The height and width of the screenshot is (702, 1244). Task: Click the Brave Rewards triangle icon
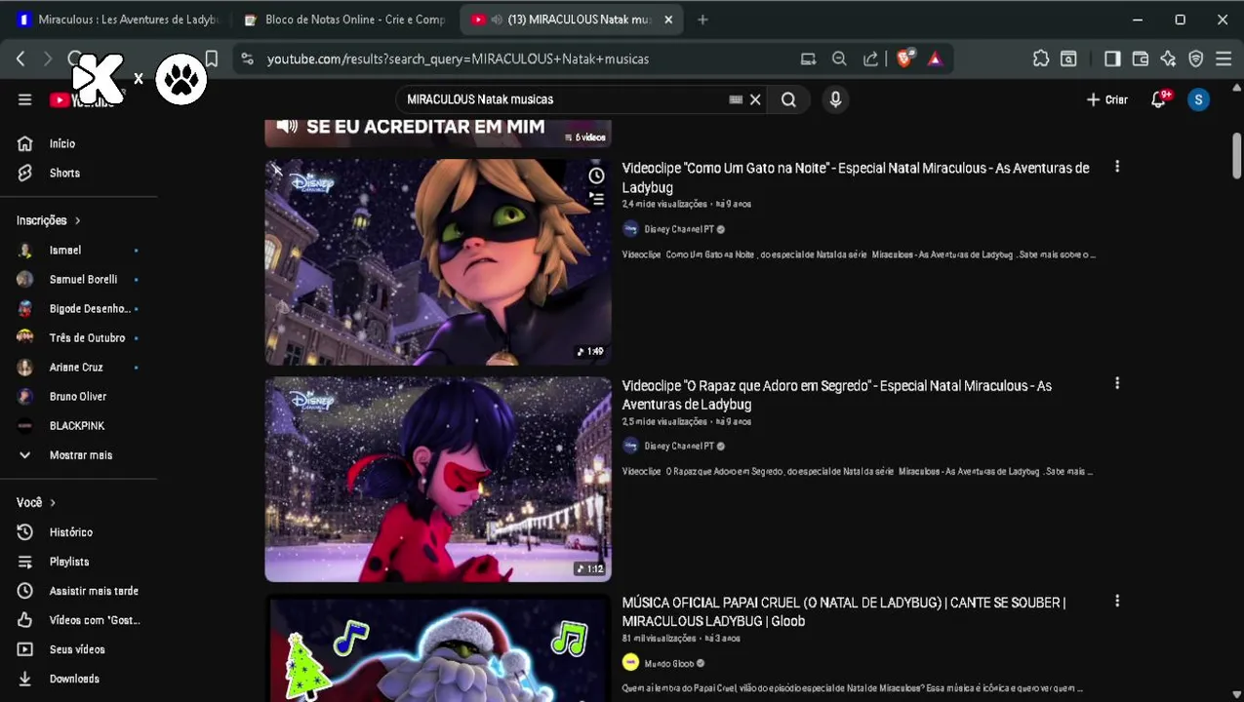(935, 58)
